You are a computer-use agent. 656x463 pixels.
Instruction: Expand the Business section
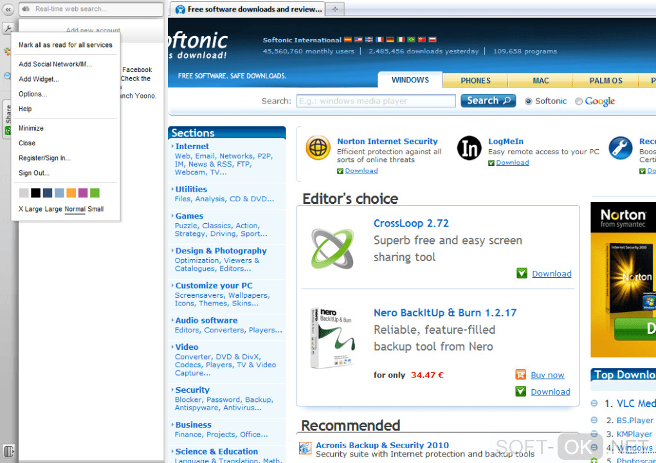pos(194,425)
